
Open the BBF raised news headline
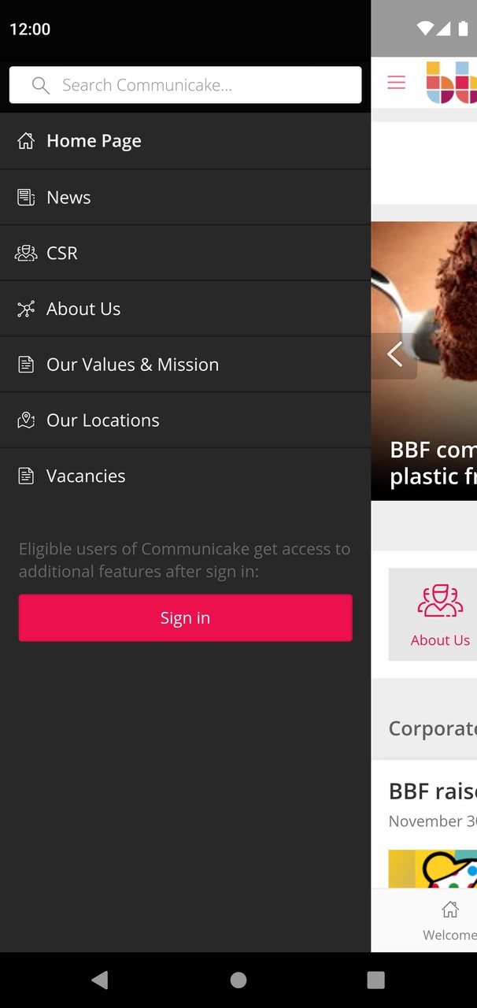pyautogui.click(x=432, y=791)
